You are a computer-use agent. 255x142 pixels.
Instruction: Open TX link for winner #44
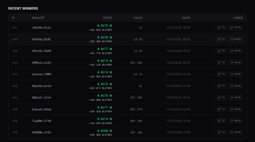(221, 63)
